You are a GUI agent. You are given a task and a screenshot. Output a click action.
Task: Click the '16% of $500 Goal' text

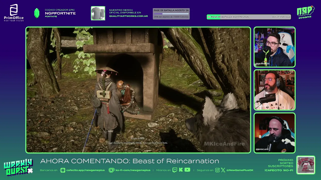(281, 17)
